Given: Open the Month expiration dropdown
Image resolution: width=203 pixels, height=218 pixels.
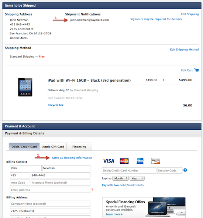Looking at the screenshot, I should pos(121,178).
